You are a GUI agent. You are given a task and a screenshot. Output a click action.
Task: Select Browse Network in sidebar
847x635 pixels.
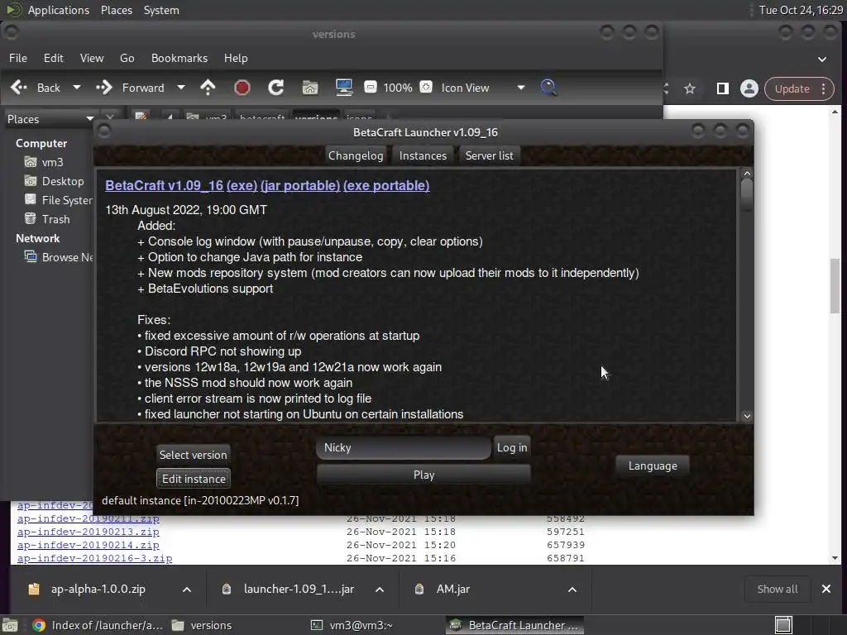pyautogui.click(x=59, y=257)
